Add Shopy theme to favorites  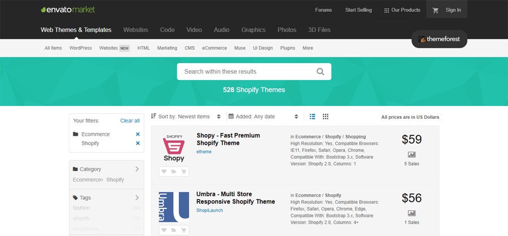point(164,172)
